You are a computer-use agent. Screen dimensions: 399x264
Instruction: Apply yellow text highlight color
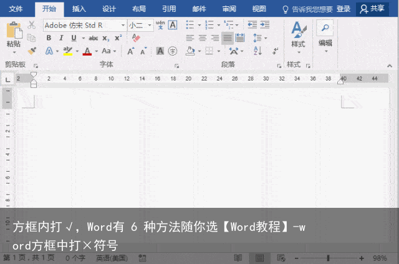tap(68, 51)
